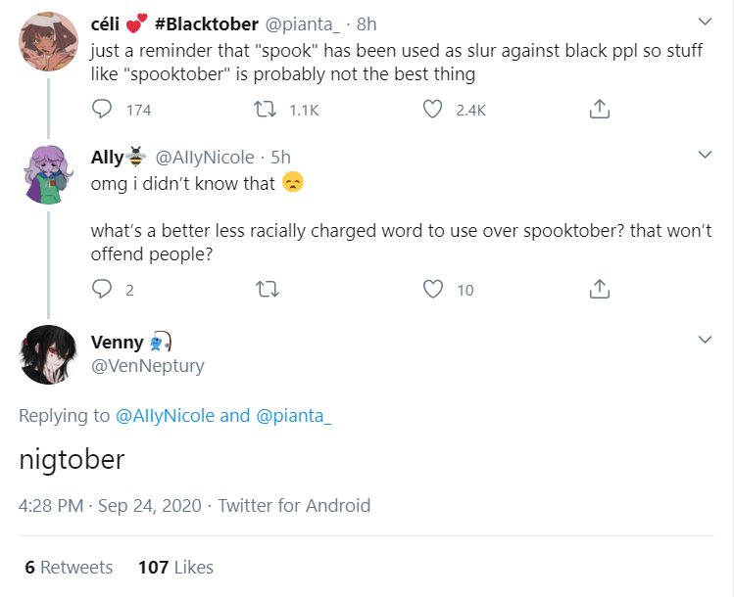Reply to Ally's tweet with 2 replies

click(103, 289)
